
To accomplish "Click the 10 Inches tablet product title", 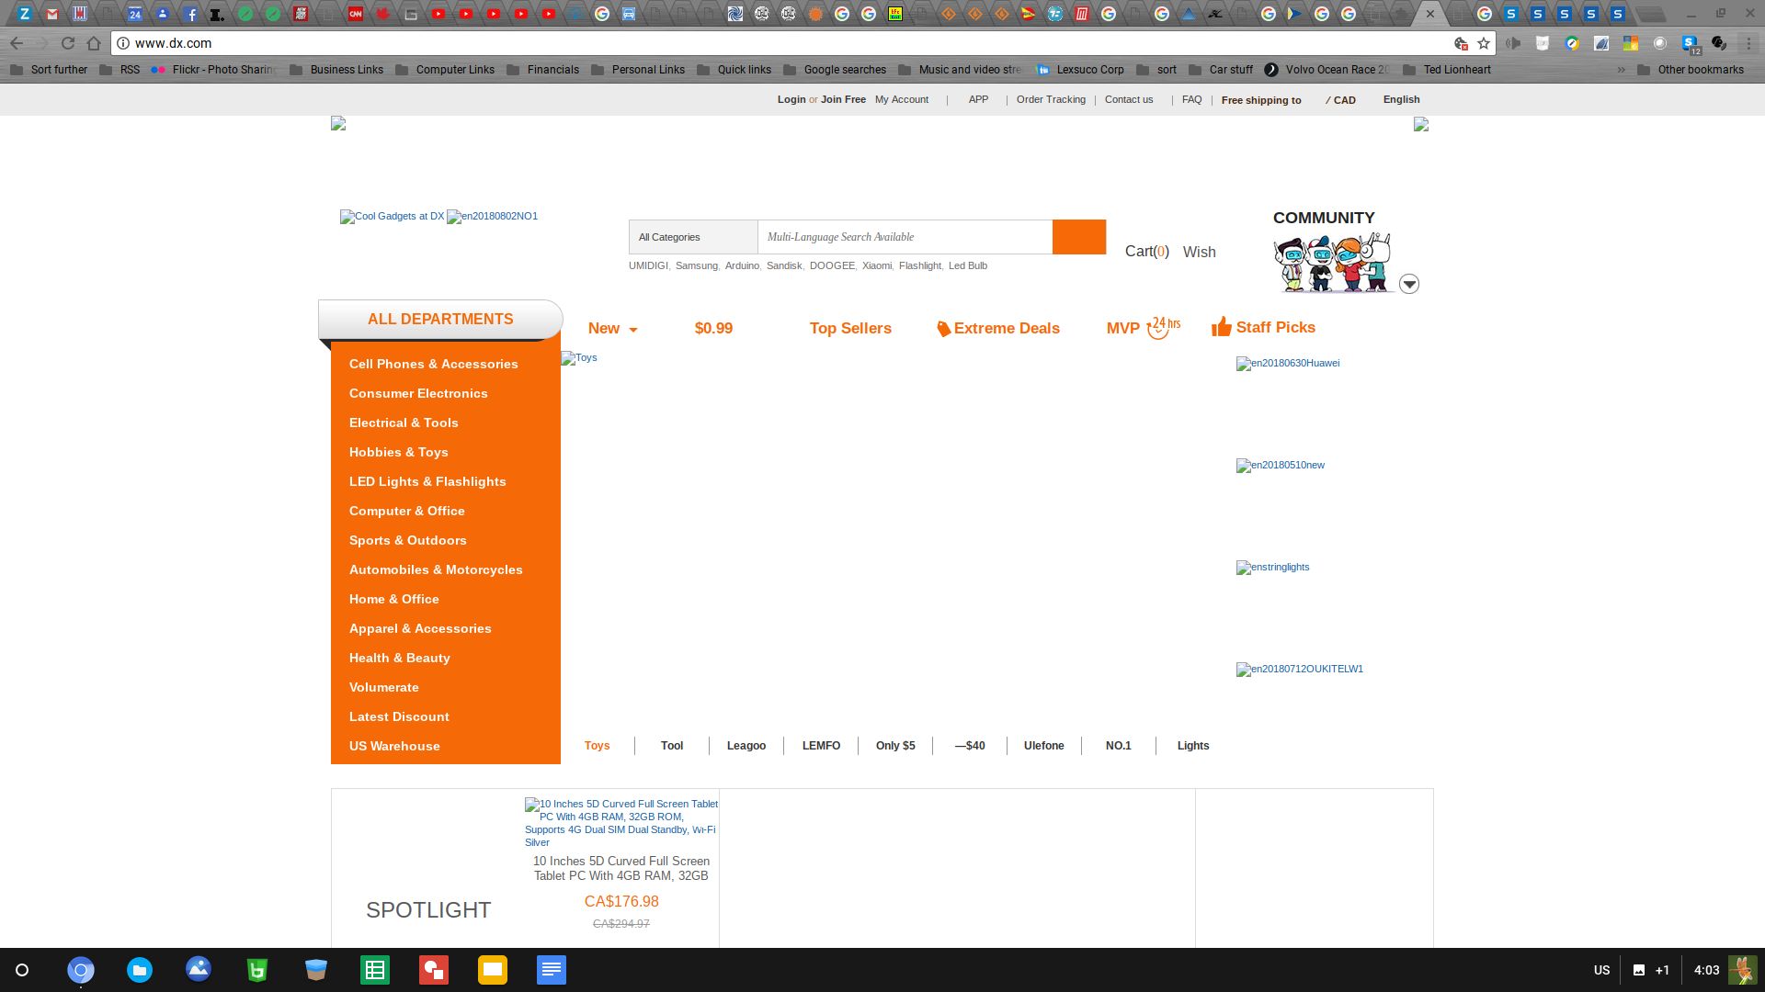I will [621, 868].
